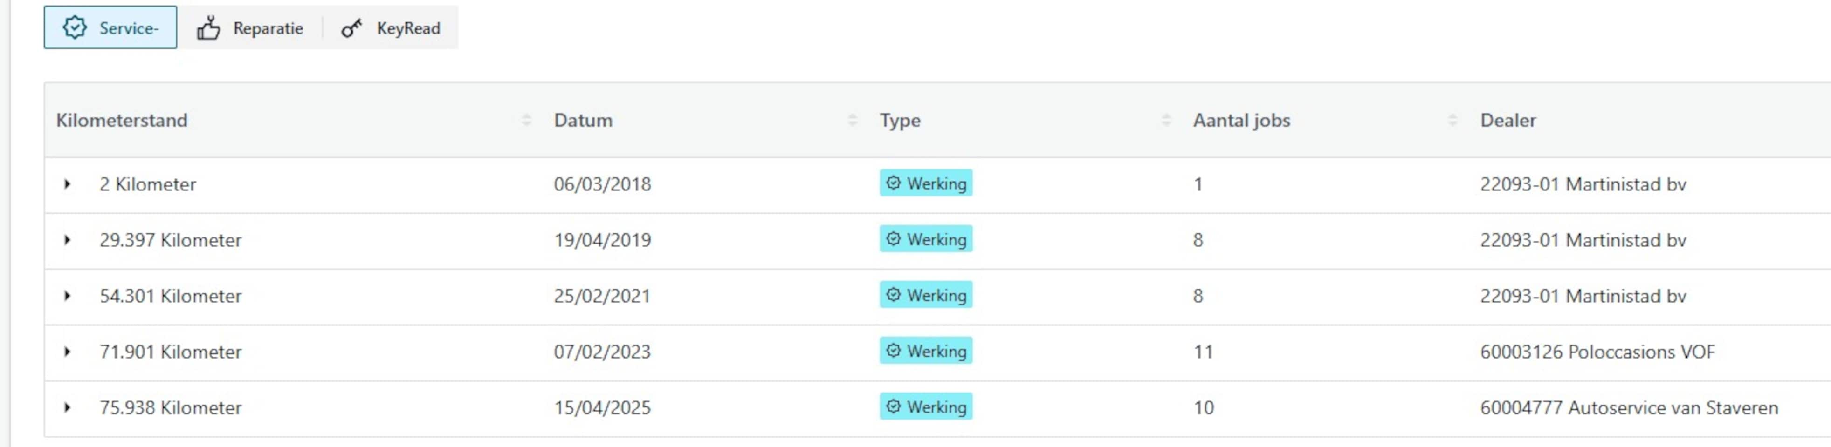1831x447 pixels.
Task: Expand the 2 Kilometer row
Action: [x=67, y=184]
